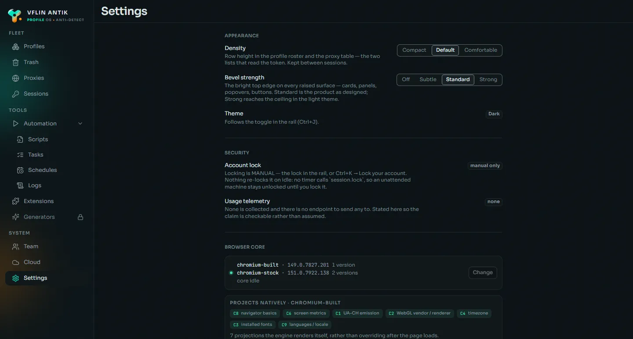Click the Settings gear icon
Screen dimensions: 633x339
point(16,278)
